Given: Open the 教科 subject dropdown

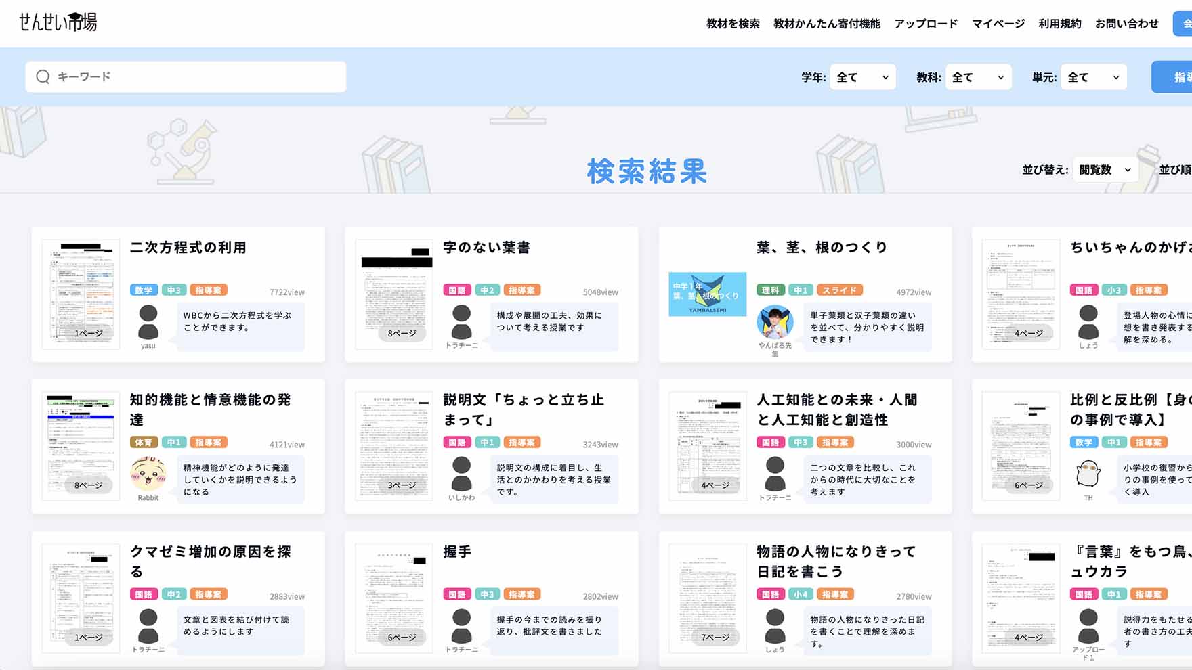Looking at the screenshot, I should (x=977, y=77).
